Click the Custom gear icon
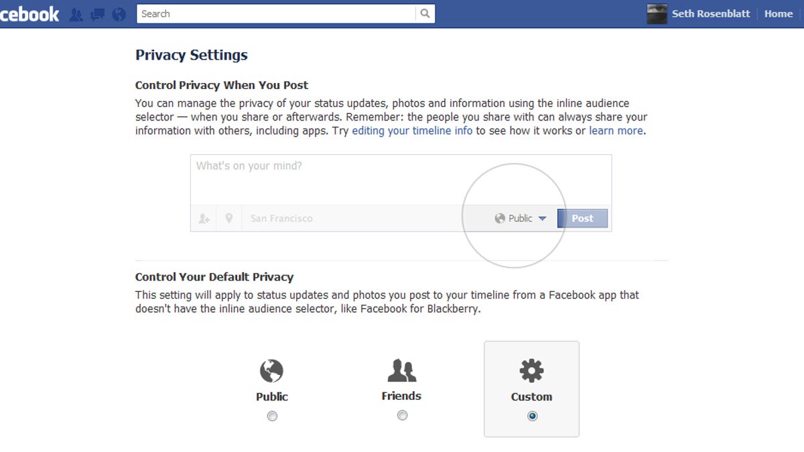The image size is (804, 452). (531, 370)
